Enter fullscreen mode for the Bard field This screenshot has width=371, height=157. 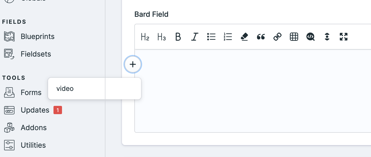[343, 37]
